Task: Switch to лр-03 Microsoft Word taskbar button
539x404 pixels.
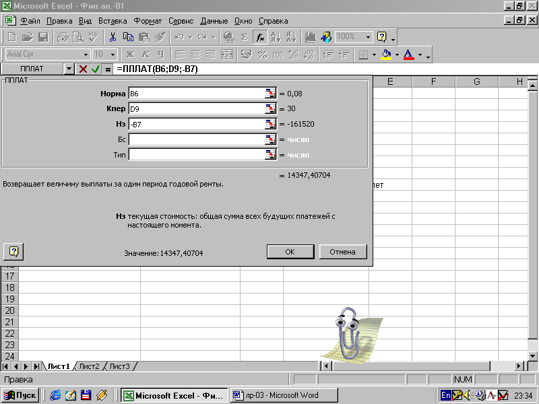Action: click(x=284, y=395)
